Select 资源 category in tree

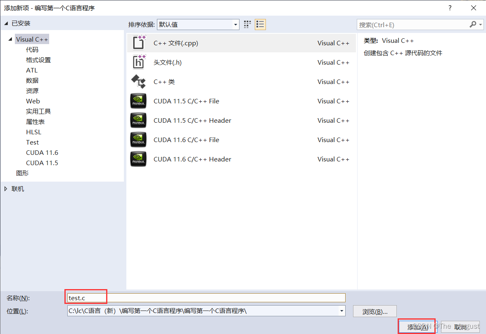click(32, 91)
